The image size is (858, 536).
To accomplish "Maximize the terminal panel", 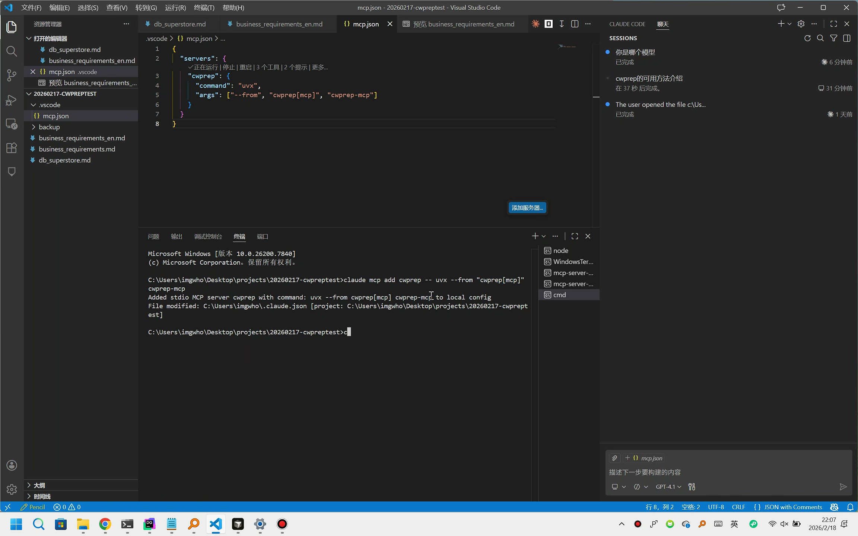I will click(575, 236).
